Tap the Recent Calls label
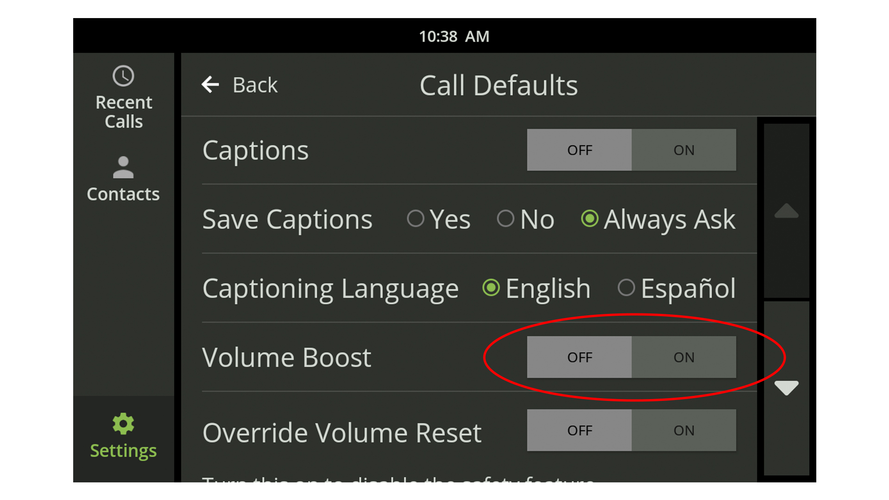This screenshot has width=889, height=500. tap(124, 112)
